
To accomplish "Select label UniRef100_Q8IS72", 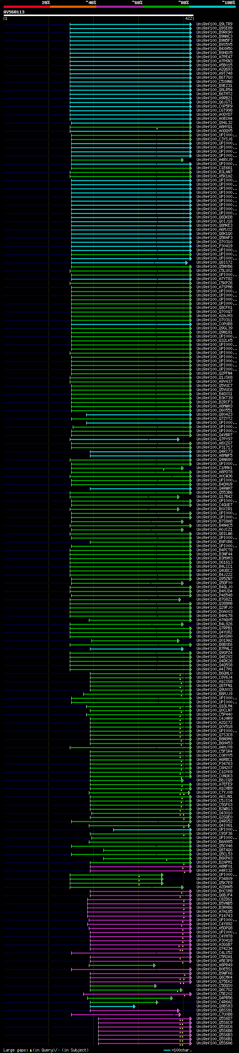I will click(214, 263).
